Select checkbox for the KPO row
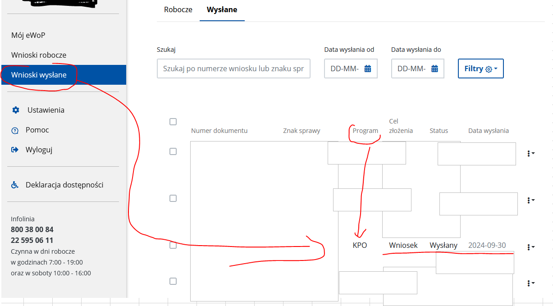 tap(173, 245)
